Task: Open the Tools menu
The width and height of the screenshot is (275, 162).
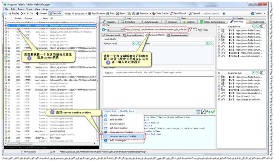Action: coord(29,9)
